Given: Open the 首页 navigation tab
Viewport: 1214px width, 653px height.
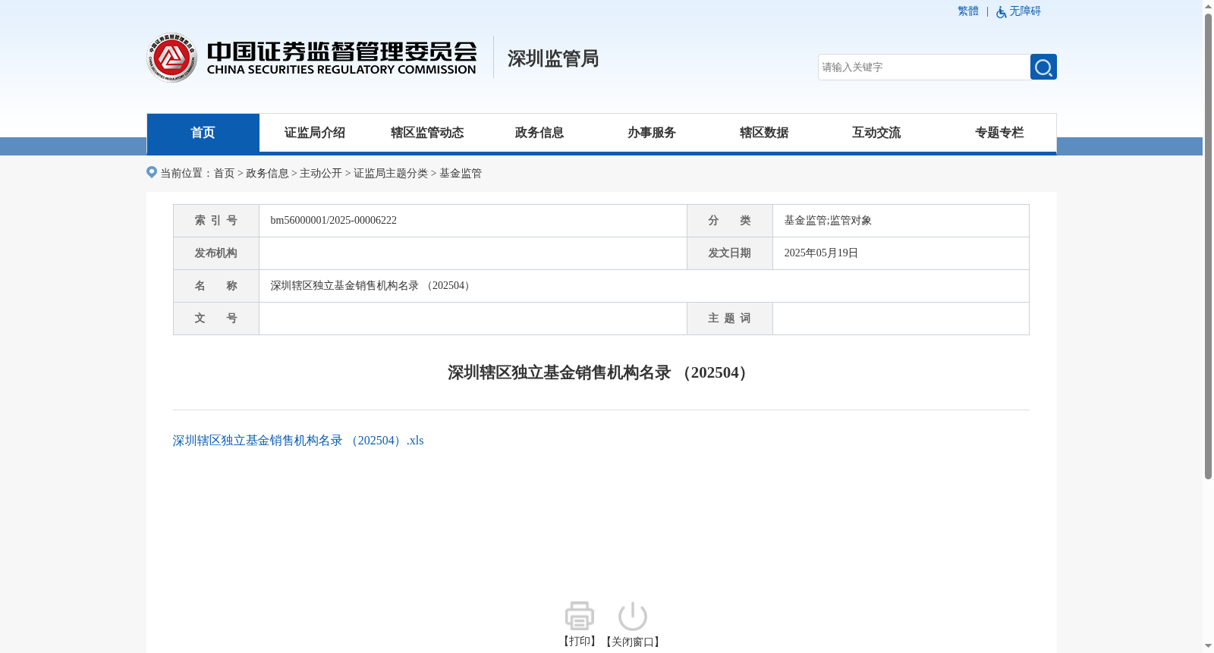Looking at the screenshot, I should (203, 133).
